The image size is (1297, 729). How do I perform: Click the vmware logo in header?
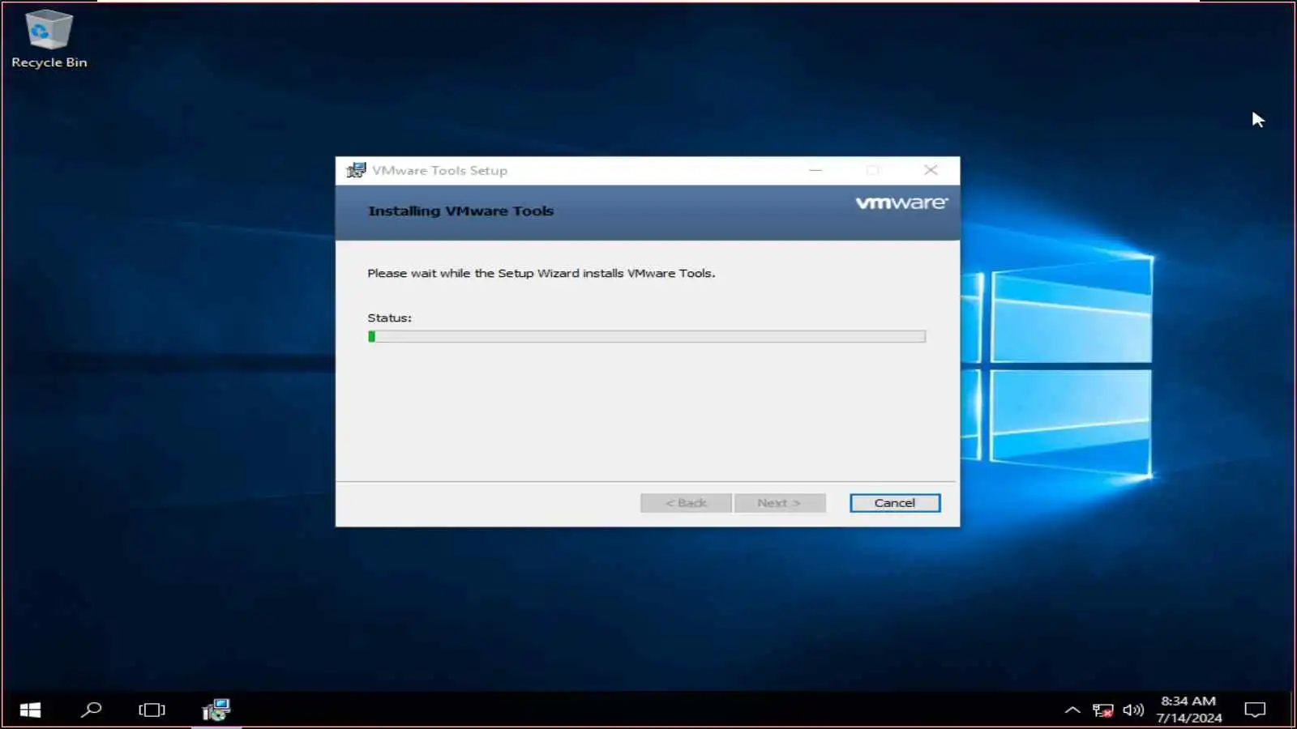coord(901,202)
